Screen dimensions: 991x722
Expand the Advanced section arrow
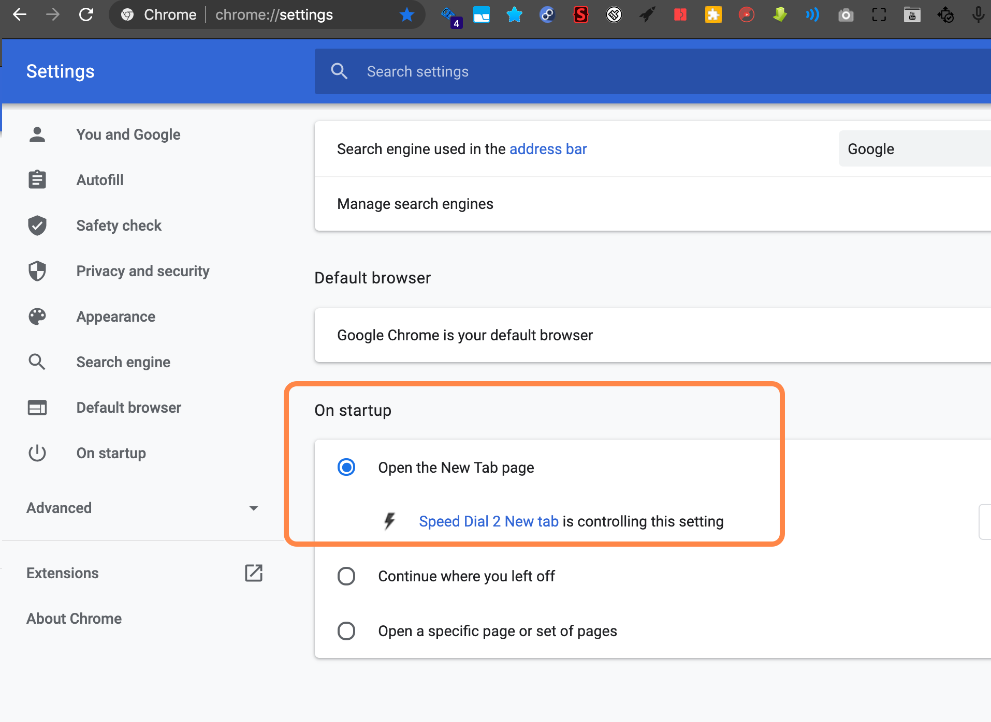pyautogui.click(x=254, y=508)
